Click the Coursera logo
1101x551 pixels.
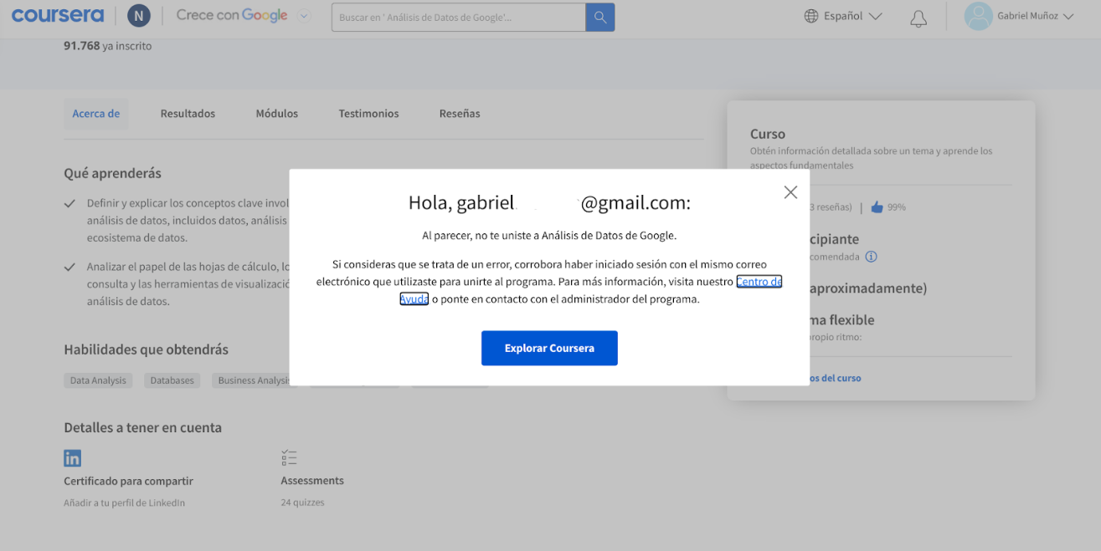58,16
